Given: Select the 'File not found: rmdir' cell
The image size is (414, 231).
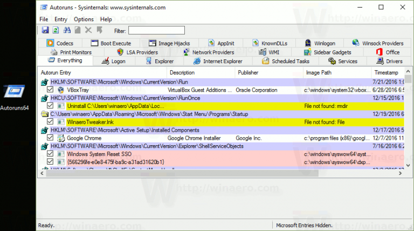Looking at the screenshot, I should tap(337, 106).
